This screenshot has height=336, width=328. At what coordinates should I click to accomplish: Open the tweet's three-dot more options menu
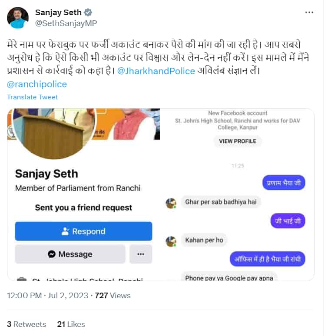tap(309, 13)
